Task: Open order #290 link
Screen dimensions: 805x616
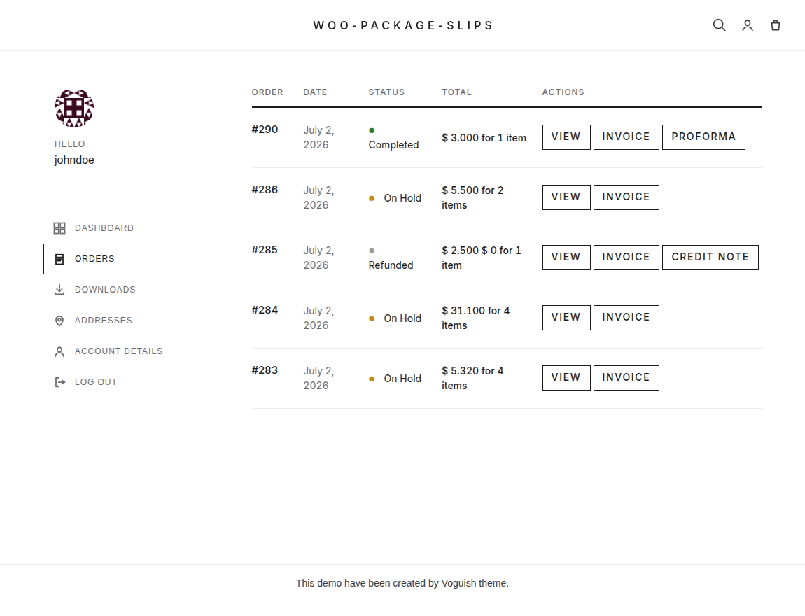Action: click(x=265, y=129)
